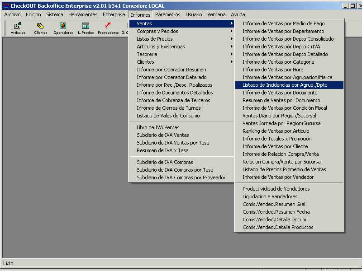Viewport: 362px width, 271px height.
Task: Select Relacion Compra/Venta por Sucursal
Action: coord(289,162)
